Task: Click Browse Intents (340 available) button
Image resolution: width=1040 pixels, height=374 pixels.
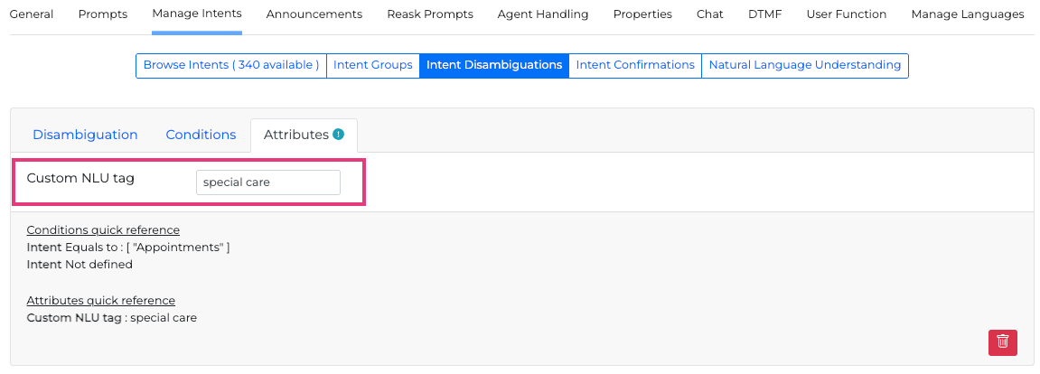Action: pos(231,65)
